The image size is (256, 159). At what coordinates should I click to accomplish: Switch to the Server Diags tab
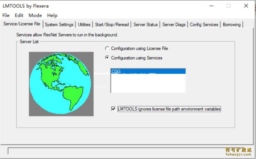tap(174, 25)
